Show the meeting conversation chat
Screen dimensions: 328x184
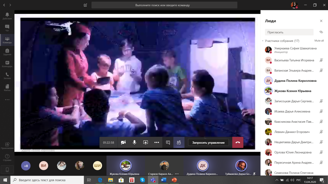[x=168, y=143]
